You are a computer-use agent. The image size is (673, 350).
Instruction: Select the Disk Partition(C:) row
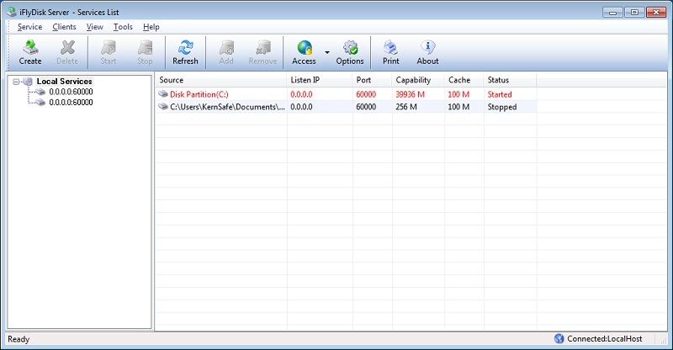[346, 94]
